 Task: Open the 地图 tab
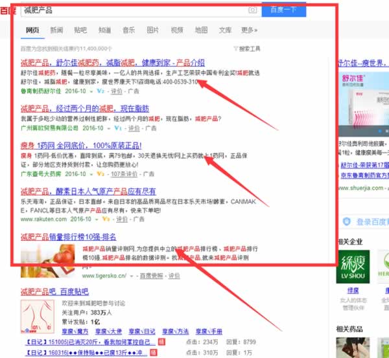(201, 30)
